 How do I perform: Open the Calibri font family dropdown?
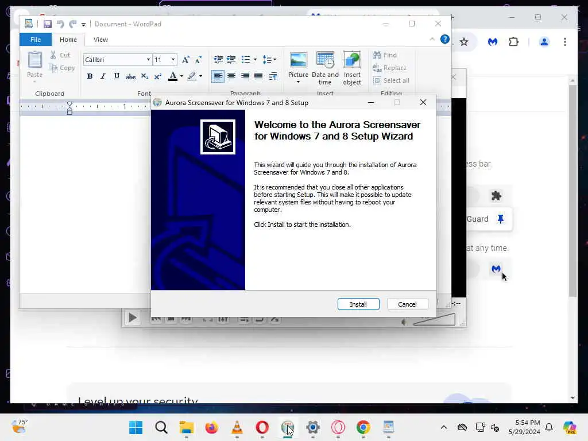pyautogui.click(x=149, y=60)
